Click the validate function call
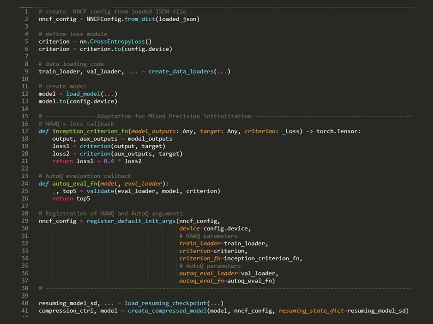 click(x=100, y=191)
